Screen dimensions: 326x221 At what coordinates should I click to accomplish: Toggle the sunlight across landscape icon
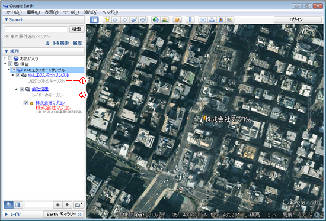pyautogui.click(x=165, y=19)
